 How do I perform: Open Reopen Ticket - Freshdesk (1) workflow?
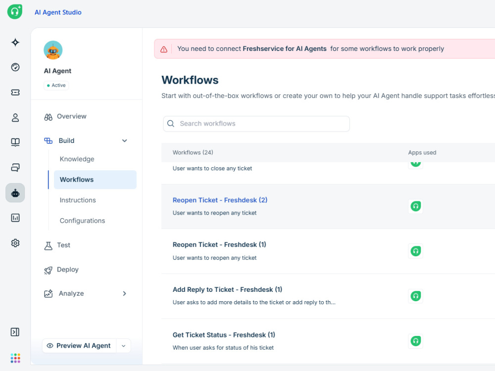219,245
